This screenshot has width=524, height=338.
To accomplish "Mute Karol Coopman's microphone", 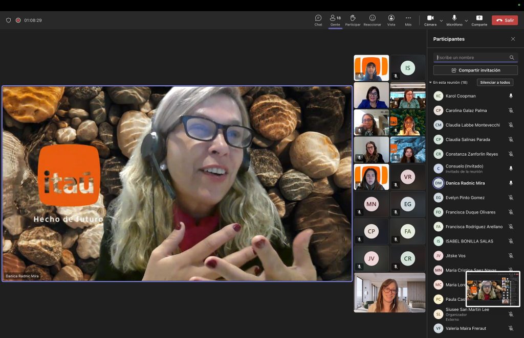I will coord(511,96).
